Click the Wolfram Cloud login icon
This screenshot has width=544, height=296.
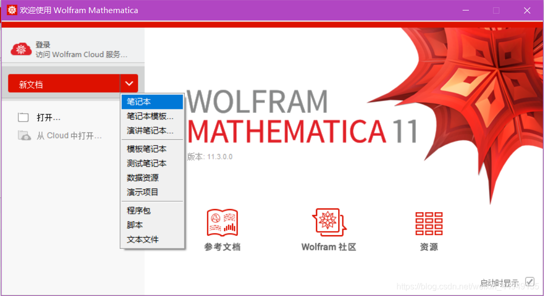click(x=21, y=49)
